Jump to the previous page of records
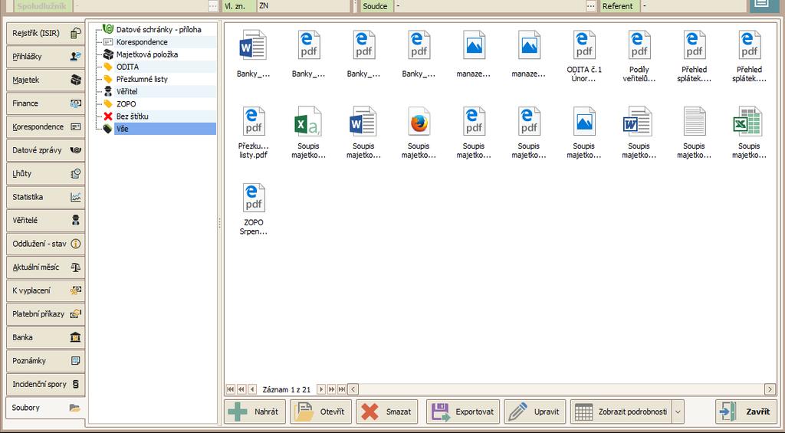 (241, 389)
